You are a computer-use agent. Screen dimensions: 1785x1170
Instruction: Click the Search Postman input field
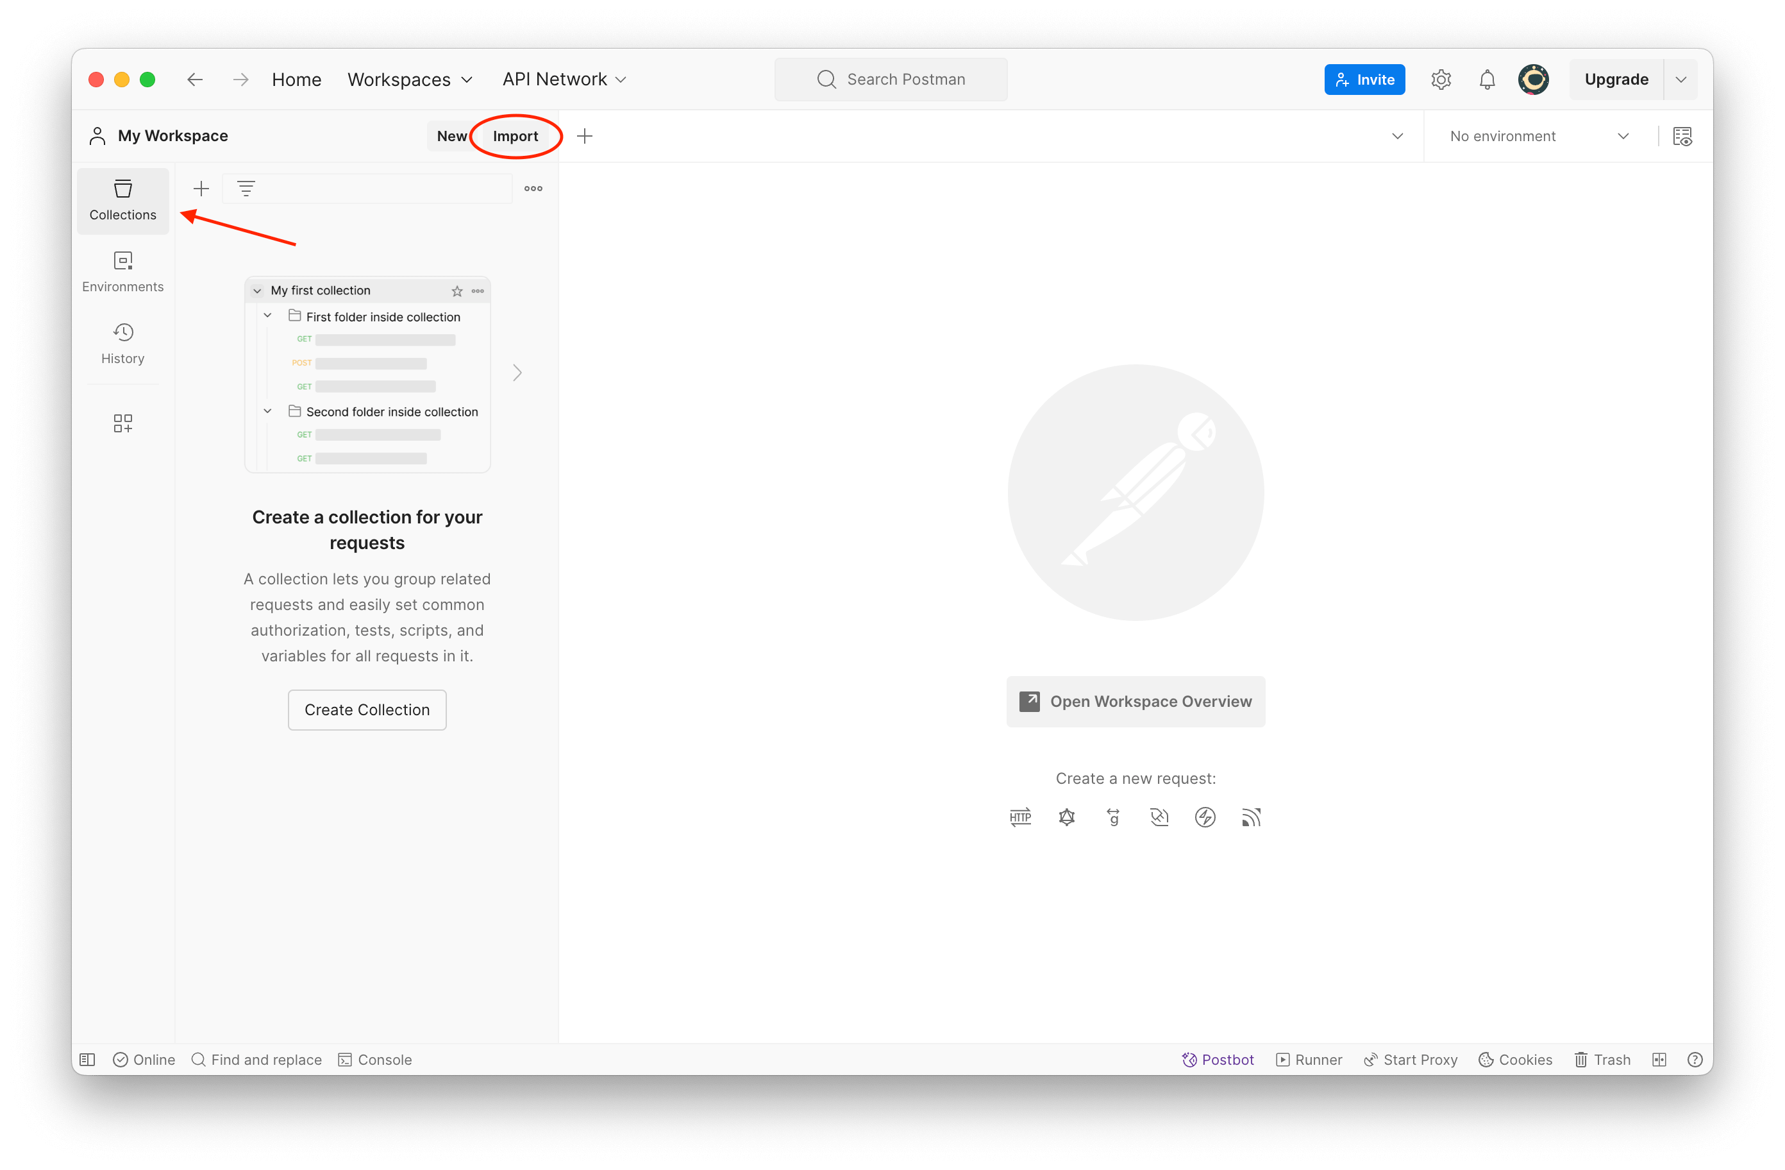coord(892,78)
